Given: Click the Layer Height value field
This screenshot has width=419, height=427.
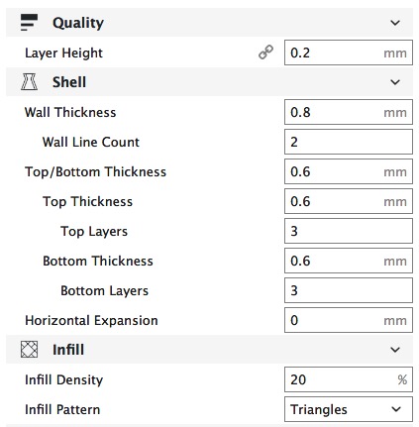Looking at the screenshot, I should point(349,53).
